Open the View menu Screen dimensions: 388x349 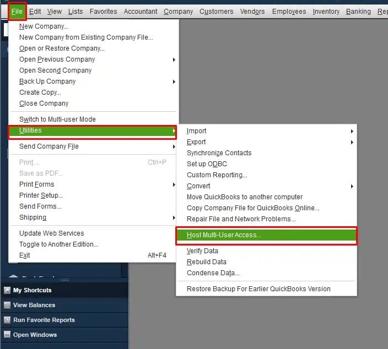[x=54, y=12]
